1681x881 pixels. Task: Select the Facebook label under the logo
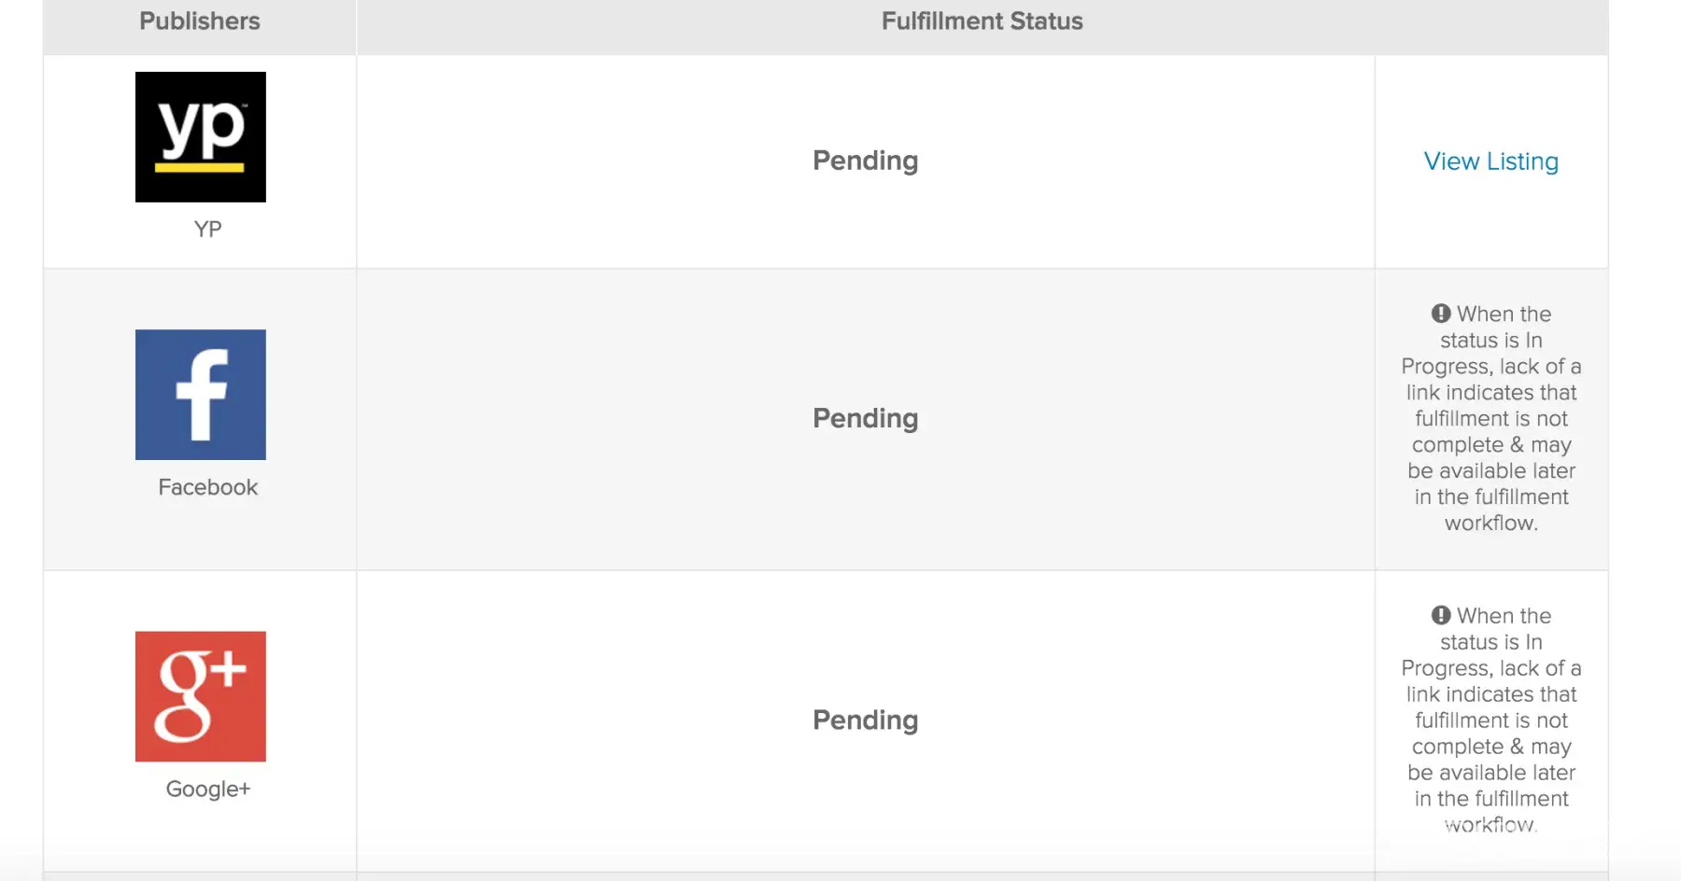[x=207, y=487]
